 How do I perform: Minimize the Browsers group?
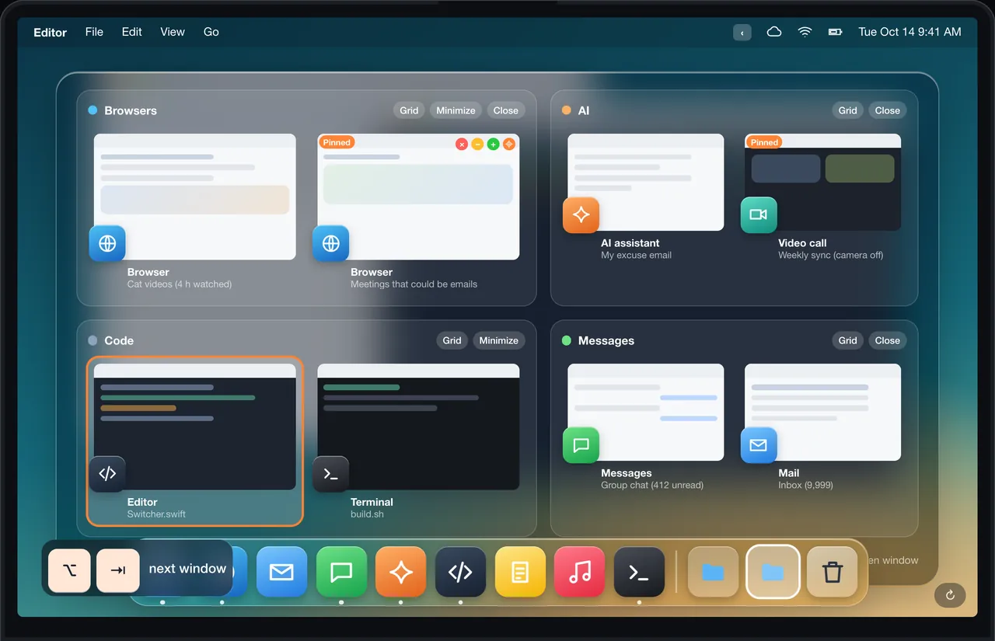[456, 110]
